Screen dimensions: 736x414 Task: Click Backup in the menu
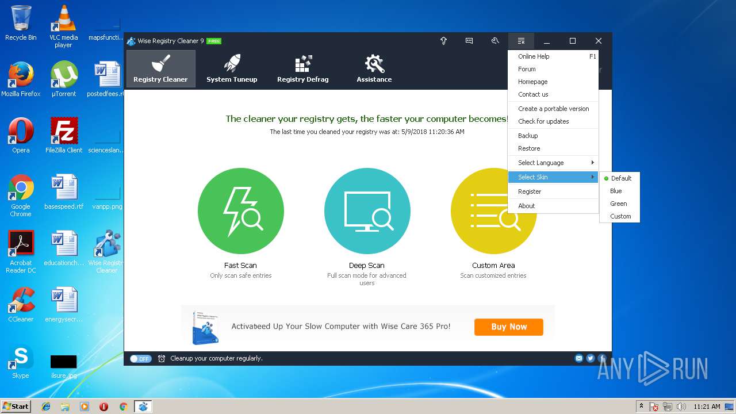tap(553, 136)
